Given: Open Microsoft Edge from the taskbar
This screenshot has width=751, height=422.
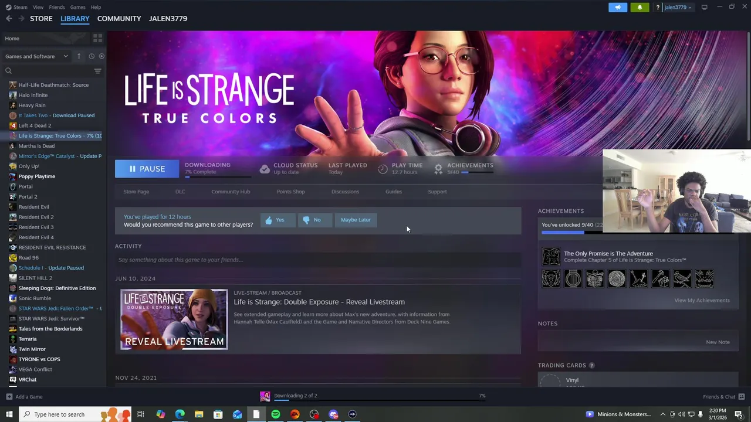Looking at the screenshot, I should (180, 414).
